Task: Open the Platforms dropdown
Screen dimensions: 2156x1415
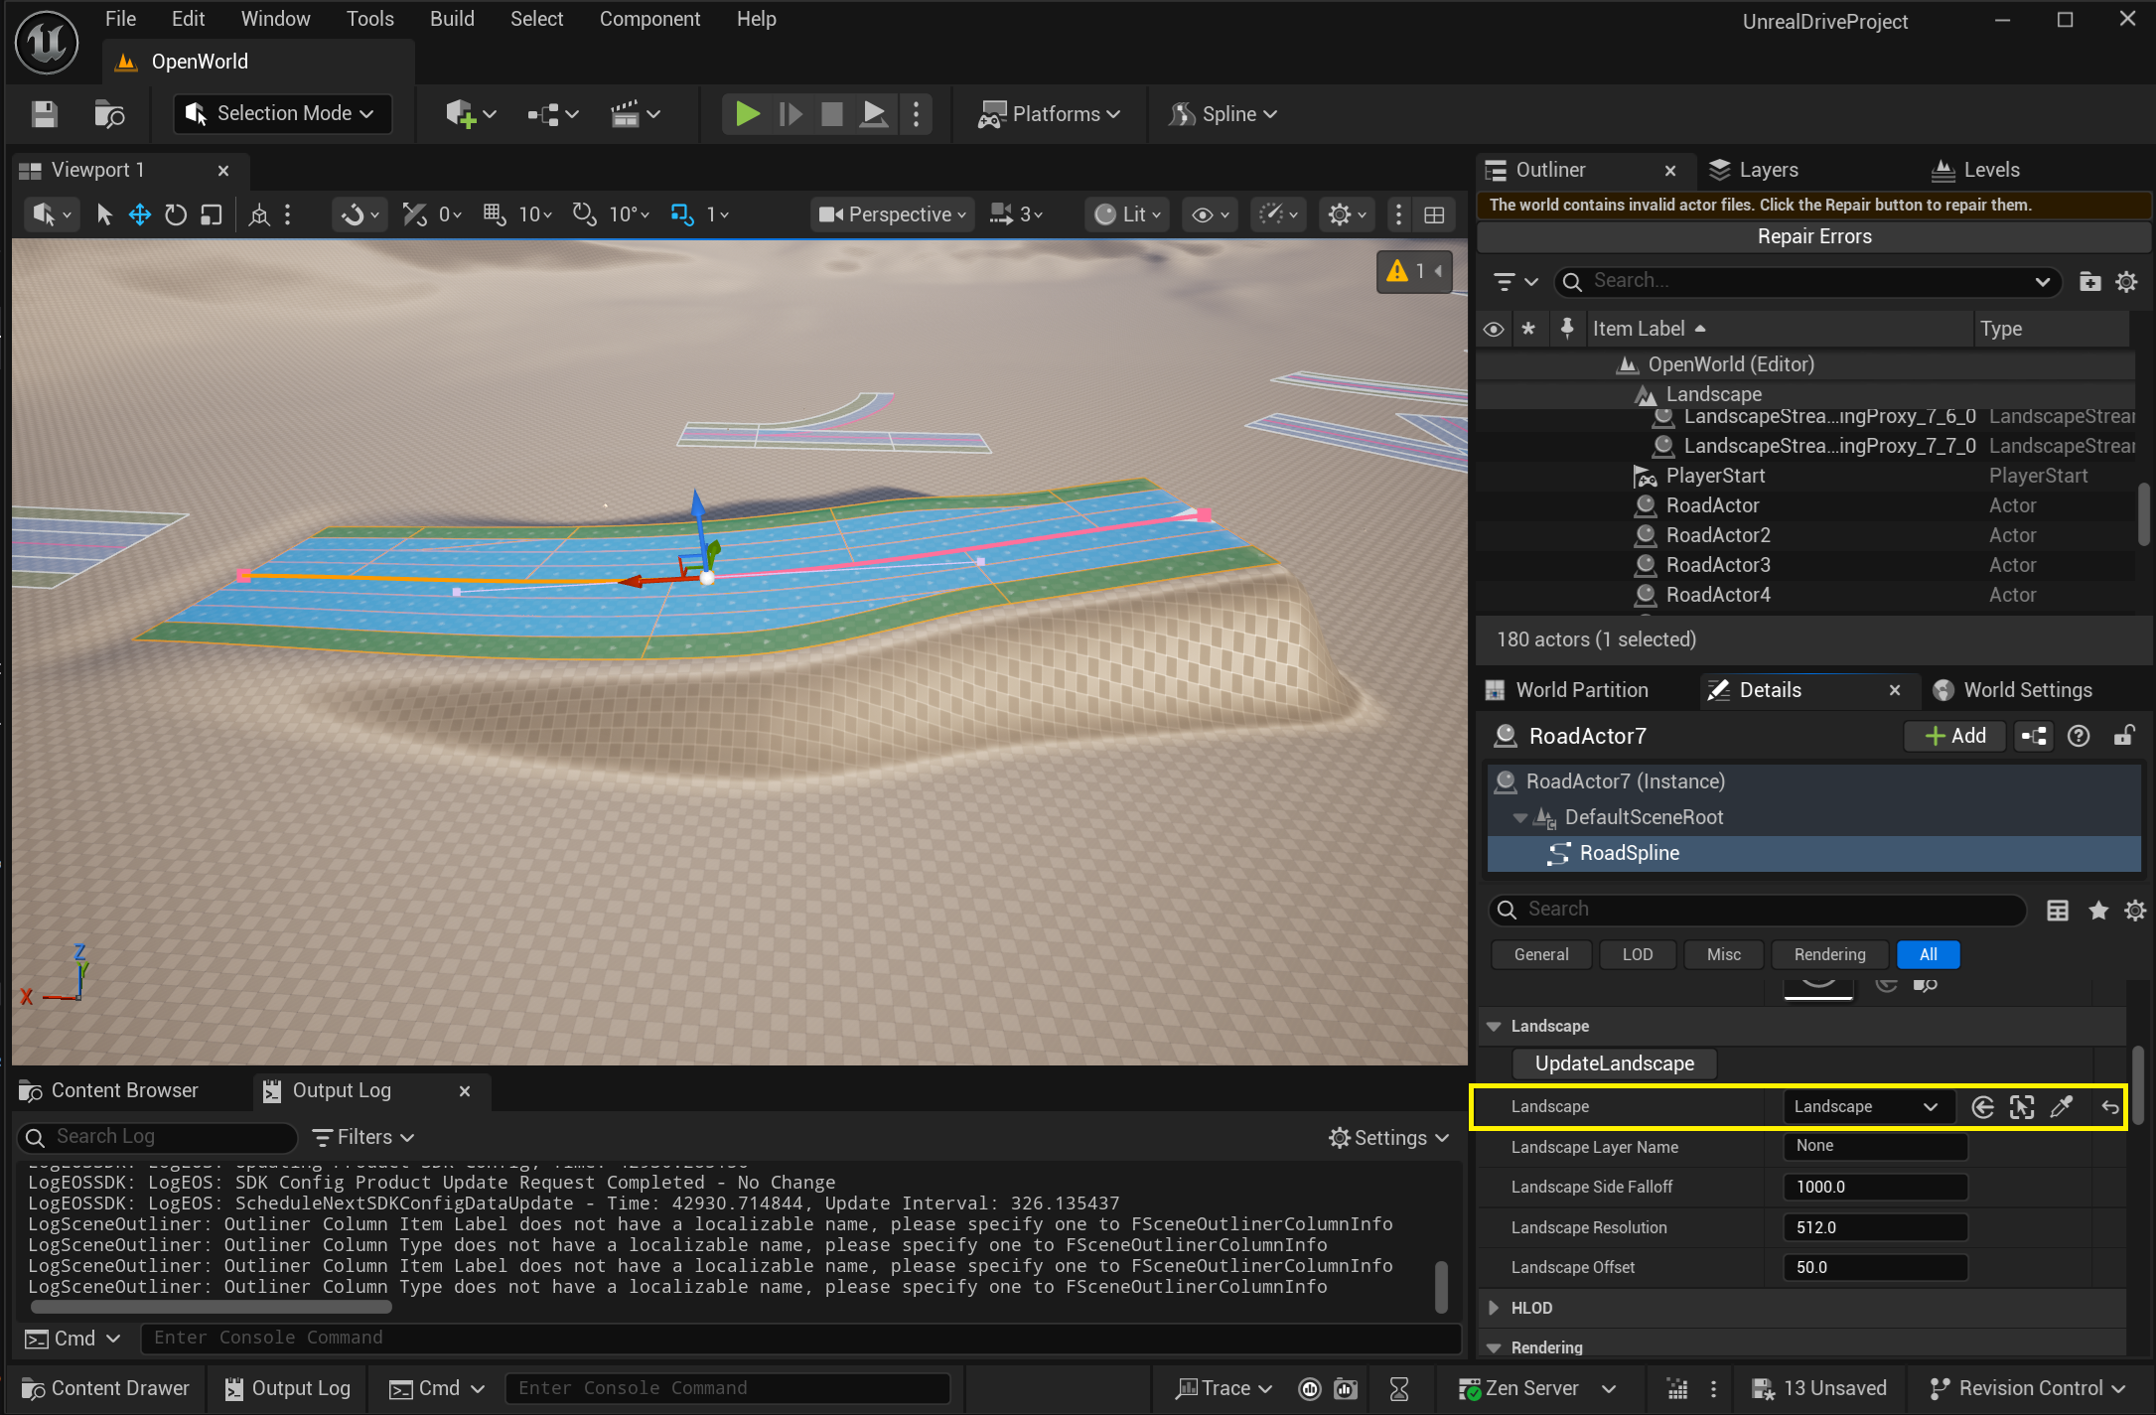Action: [1049, 114]
